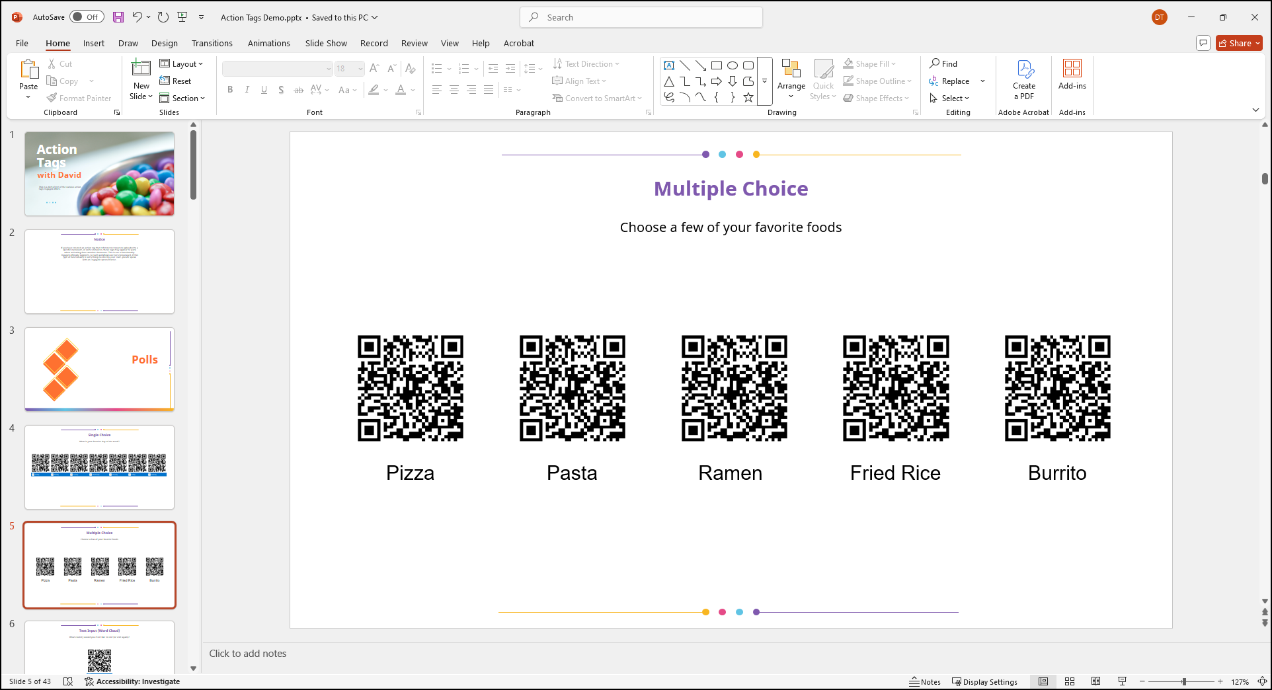Select slide 1 Action Tags thumbnail
This screenshot has height=690, width=1272.
(x=100, y=174)
